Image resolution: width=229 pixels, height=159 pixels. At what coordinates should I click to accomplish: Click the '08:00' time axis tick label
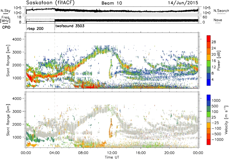pyautogui.click(x=83, y=153)
